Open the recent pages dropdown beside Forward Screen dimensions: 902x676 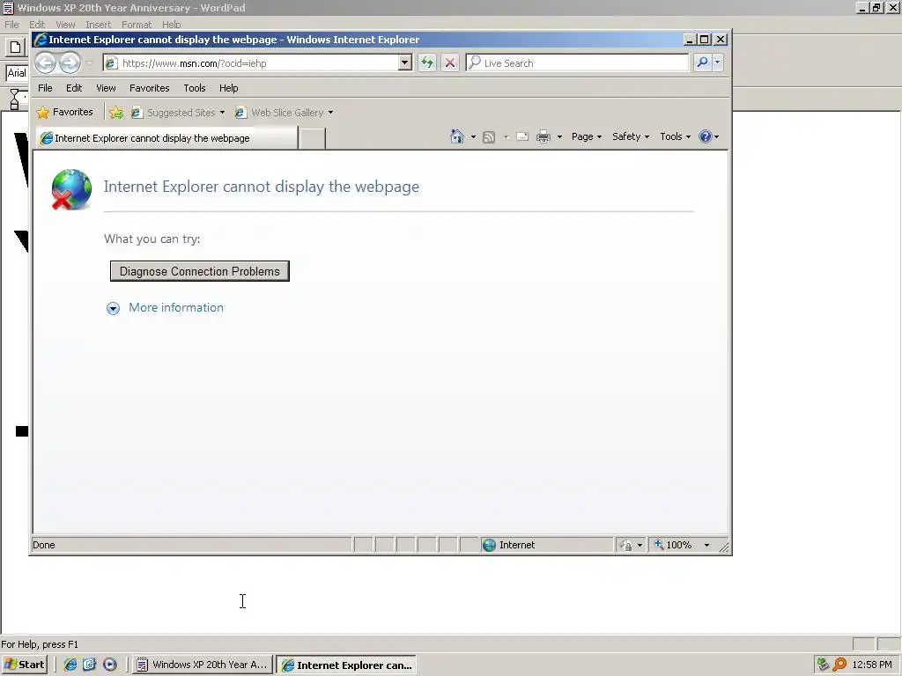pos(89,63)
